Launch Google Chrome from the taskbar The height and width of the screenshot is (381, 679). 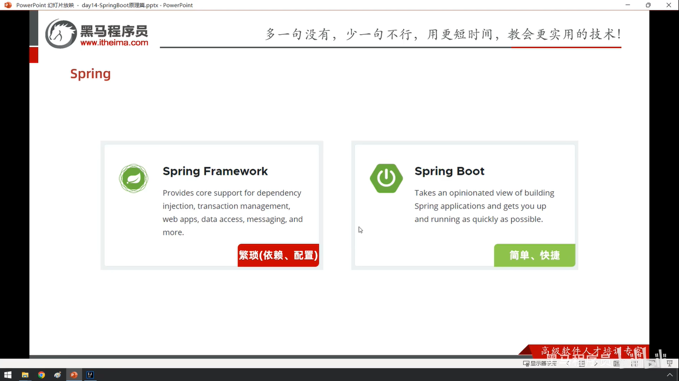click(41, 375)
